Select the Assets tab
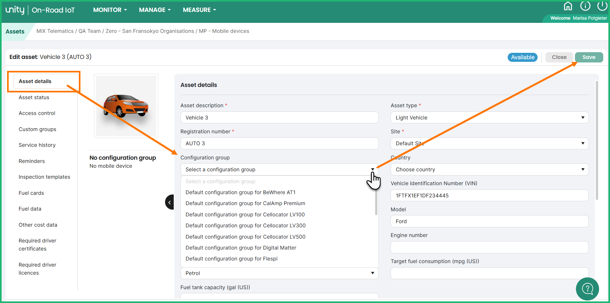The image size is (610, 303). [x=15, y=32]
